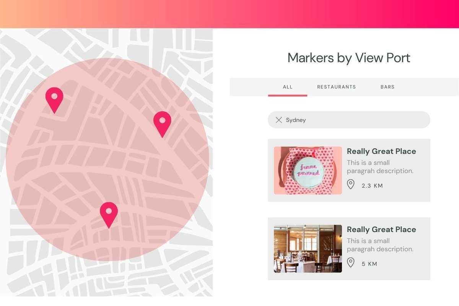Click the Markers by View Port heading
Screen dimensions: 459x306
349,58
